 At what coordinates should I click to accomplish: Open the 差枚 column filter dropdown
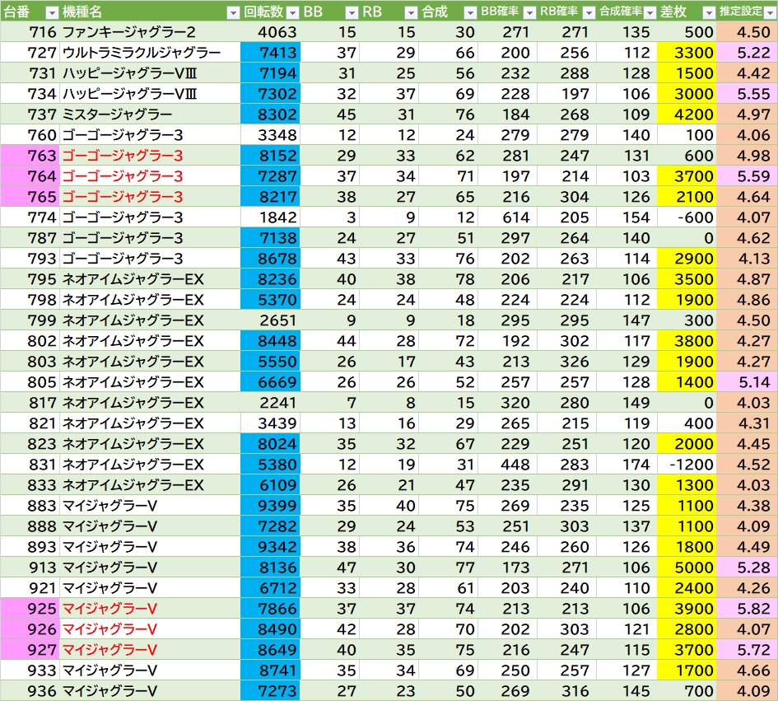(x=709, y=12)
